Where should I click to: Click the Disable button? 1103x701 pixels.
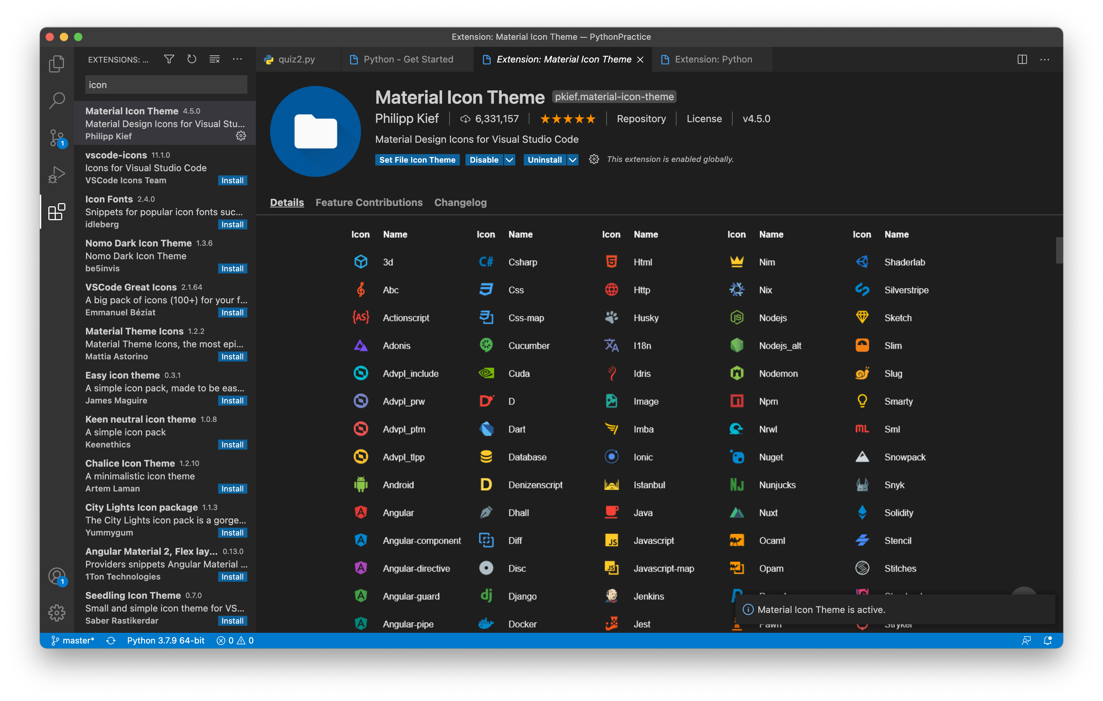pyautogui.click(x=484, y=160)
